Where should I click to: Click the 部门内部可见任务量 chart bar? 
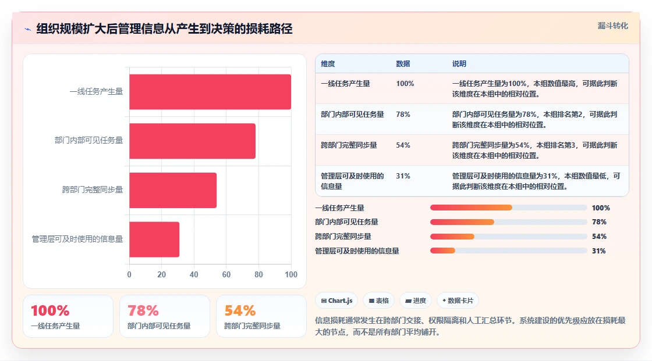coord(193,141)
